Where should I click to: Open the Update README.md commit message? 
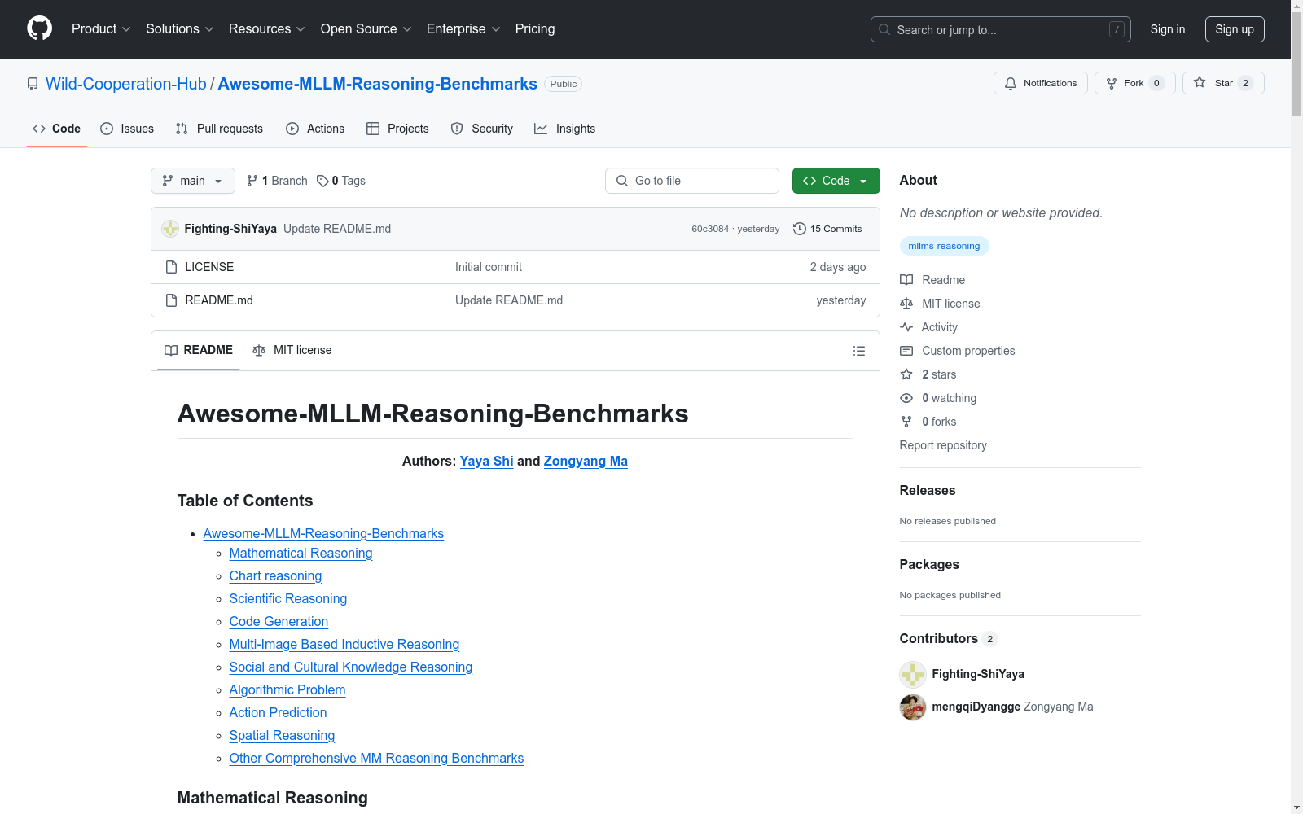tap(337, 229)
